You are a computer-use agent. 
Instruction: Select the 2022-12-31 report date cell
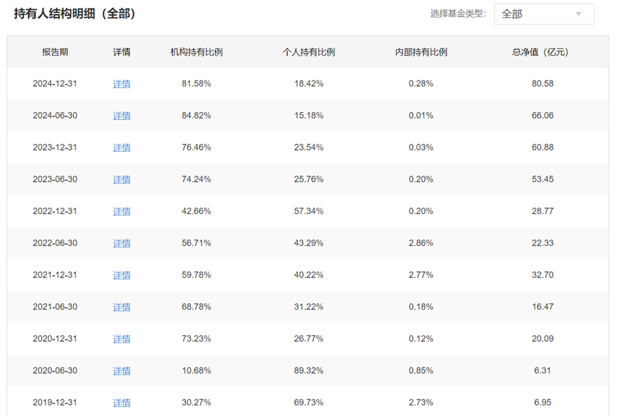coord(55,211)
